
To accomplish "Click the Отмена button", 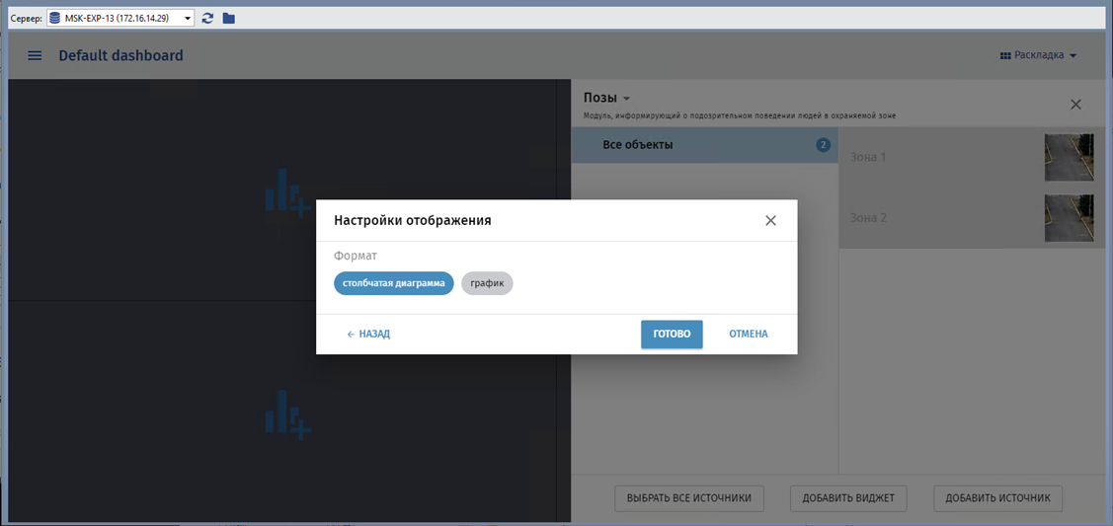I will coord(748,334).
